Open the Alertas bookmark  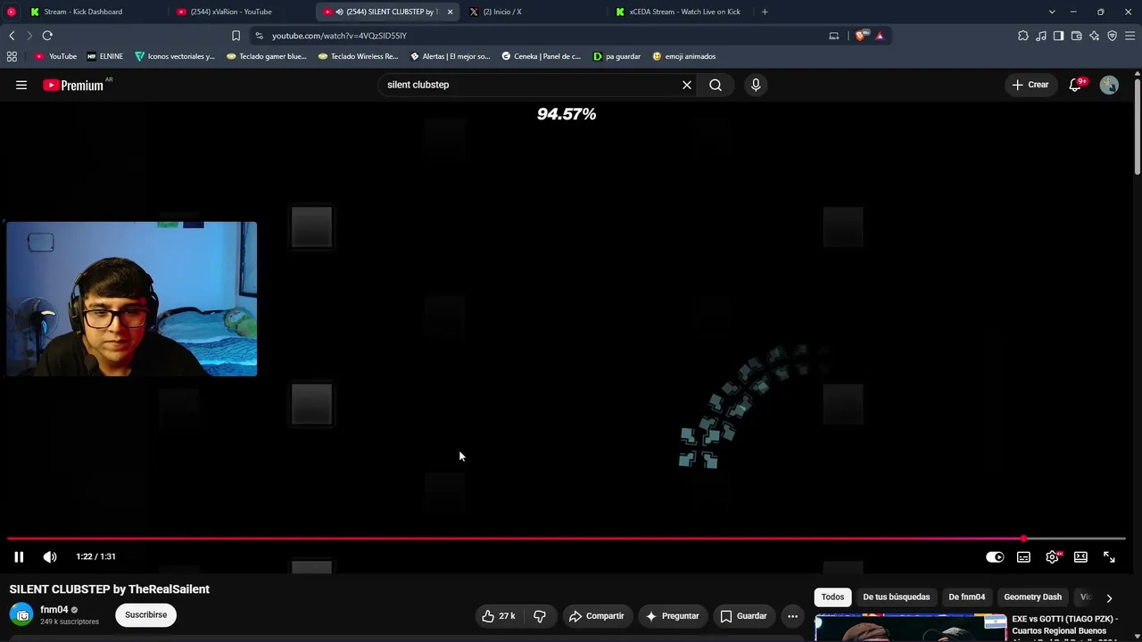pos(450,56)
